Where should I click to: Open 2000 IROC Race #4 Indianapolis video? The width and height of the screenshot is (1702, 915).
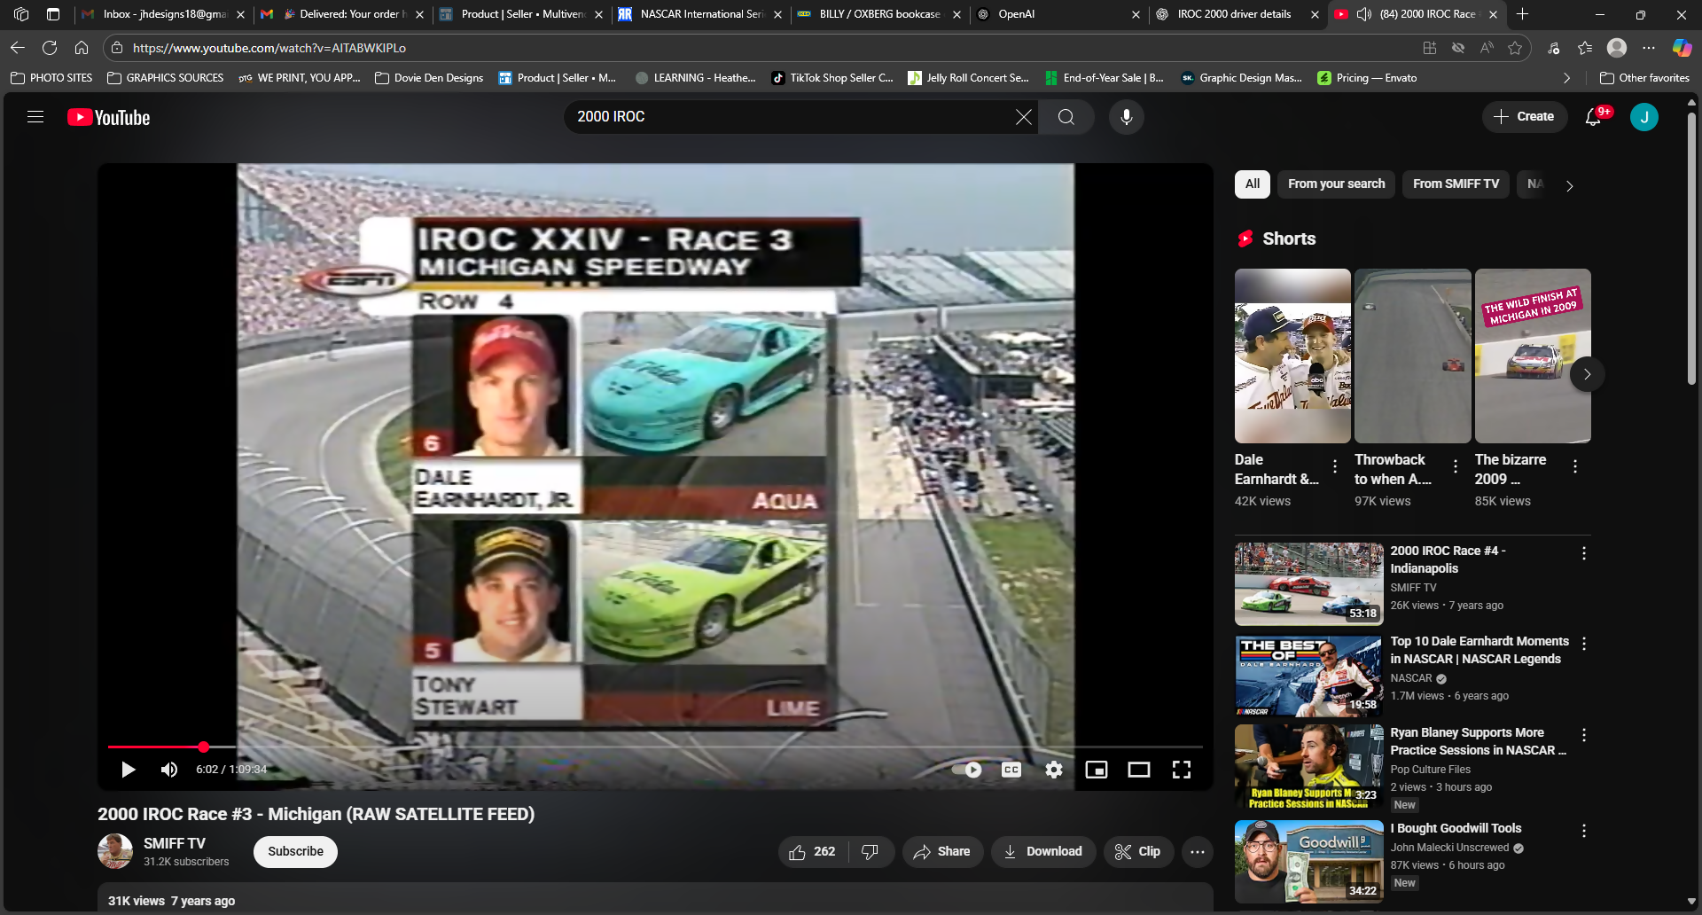[1308, 584]
